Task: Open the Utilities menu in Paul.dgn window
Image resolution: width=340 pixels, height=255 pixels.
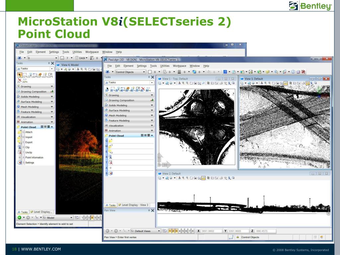Action: 165,66
